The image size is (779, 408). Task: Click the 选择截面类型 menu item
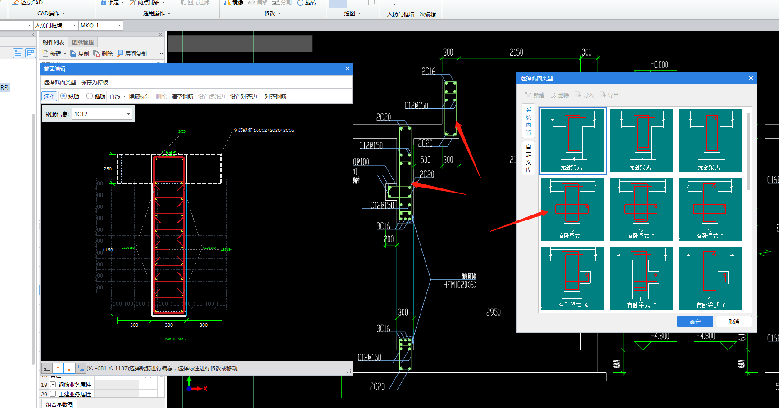60,82
